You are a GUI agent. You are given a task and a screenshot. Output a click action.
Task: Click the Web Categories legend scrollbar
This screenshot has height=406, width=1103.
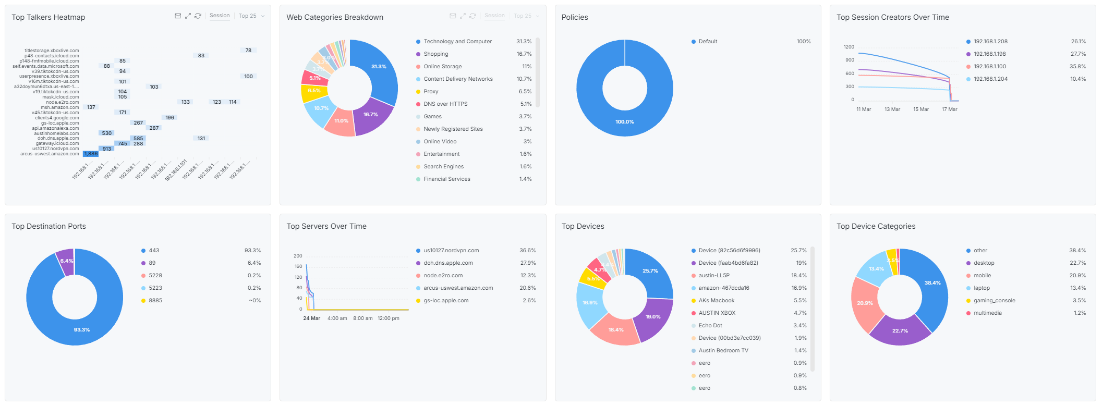click(x=538, y=72)
